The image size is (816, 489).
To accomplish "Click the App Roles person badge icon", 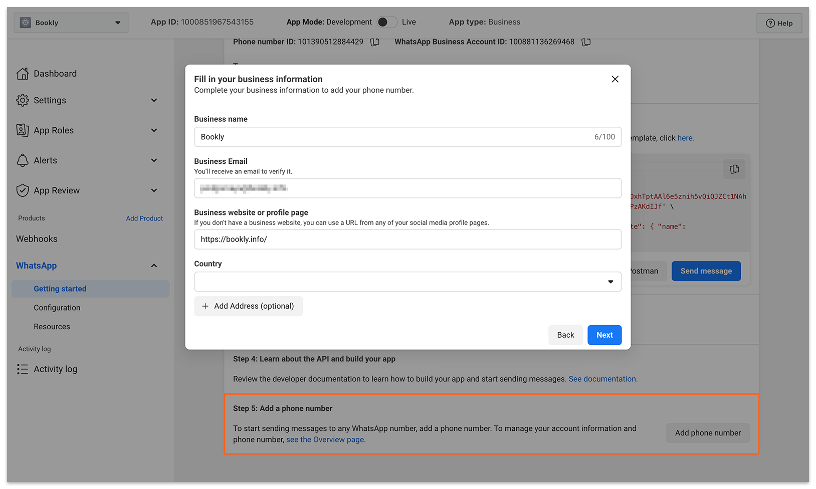I will (x=23, y=130).
